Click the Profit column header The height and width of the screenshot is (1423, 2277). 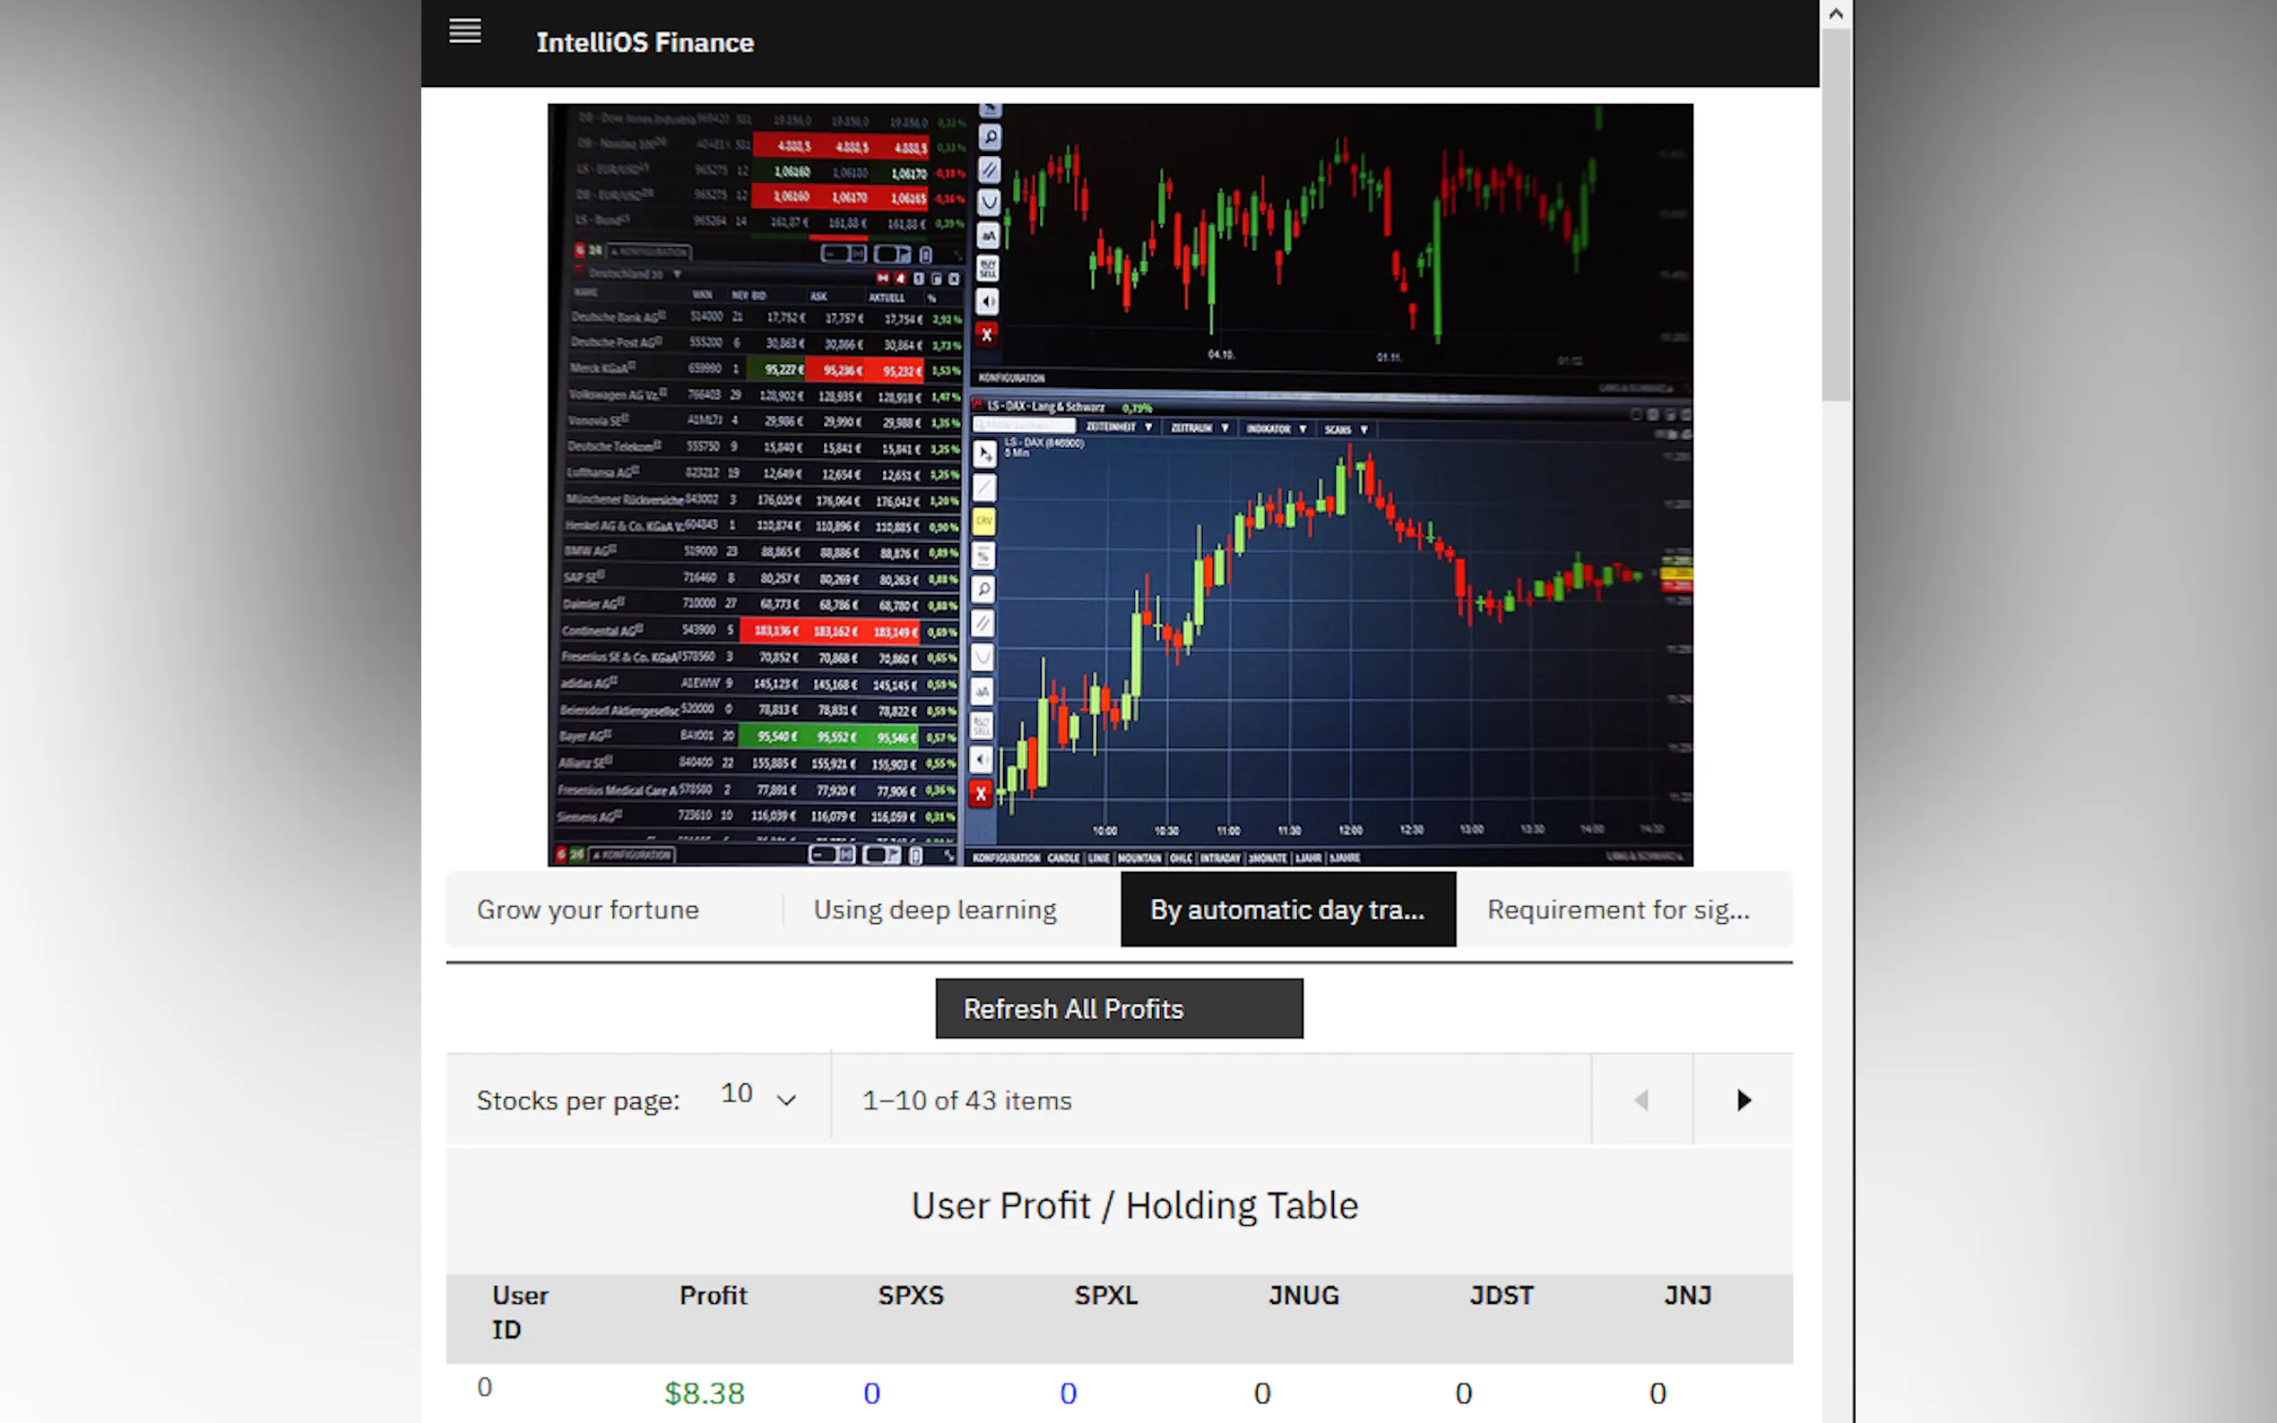[713, 1295]
